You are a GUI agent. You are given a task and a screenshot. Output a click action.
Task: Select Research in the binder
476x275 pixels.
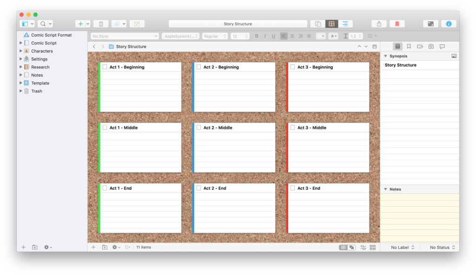click(40, 67)
